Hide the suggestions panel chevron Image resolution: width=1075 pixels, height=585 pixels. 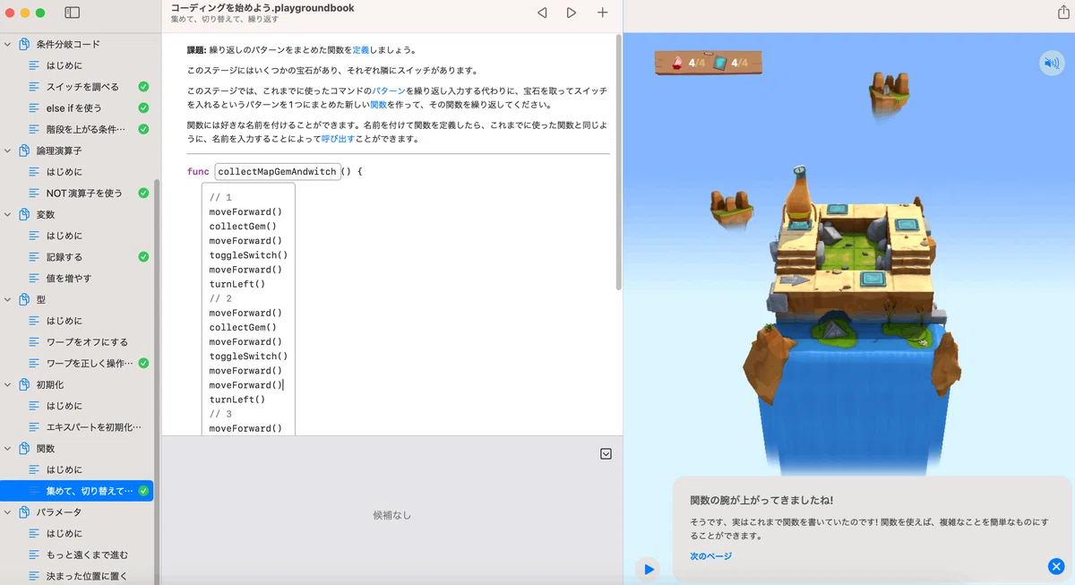pyautogui.click(x=606, y=454)
